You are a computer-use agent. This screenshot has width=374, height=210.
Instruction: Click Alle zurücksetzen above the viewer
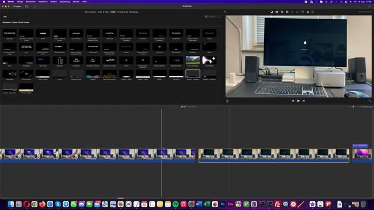pyautogui.click(x=365, y=12)
